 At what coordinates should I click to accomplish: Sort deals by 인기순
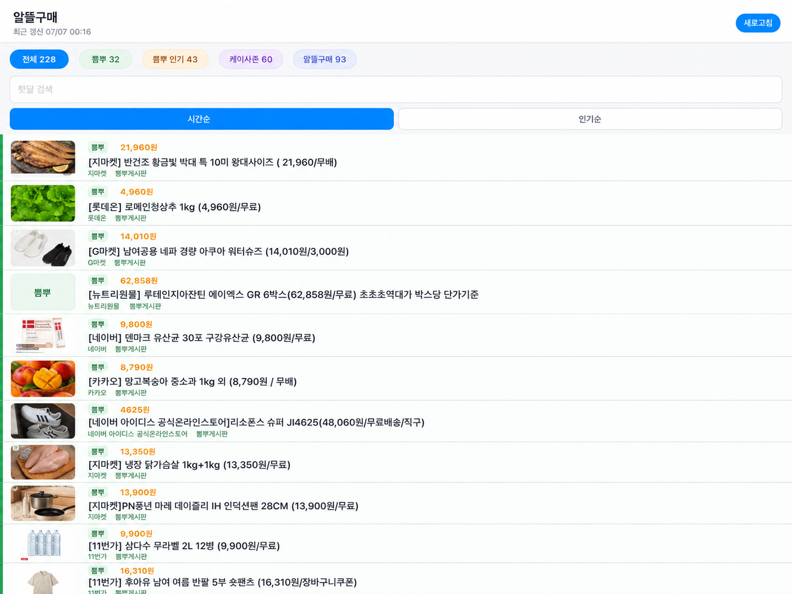point(590,119)
